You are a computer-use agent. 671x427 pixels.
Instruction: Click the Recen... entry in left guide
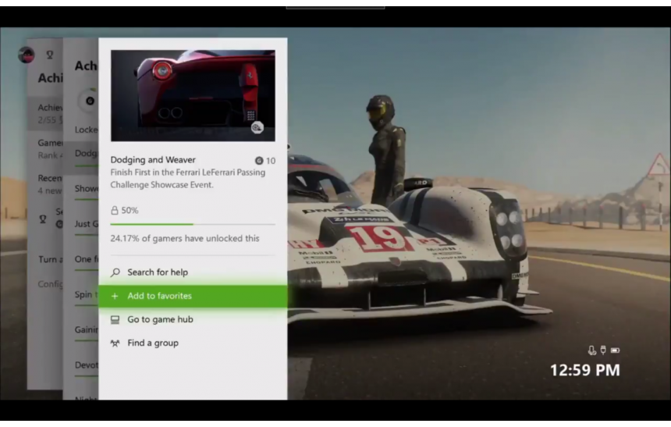point(45,183)
